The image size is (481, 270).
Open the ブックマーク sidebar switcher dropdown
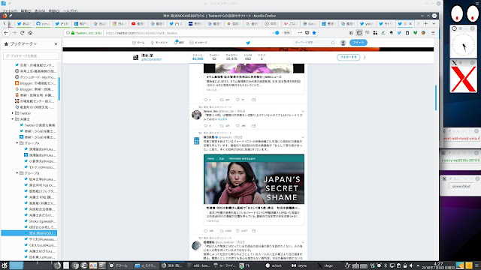point(23,43)
